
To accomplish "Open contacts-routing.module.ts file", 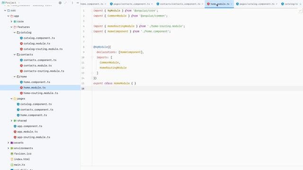I will [44, 71].
